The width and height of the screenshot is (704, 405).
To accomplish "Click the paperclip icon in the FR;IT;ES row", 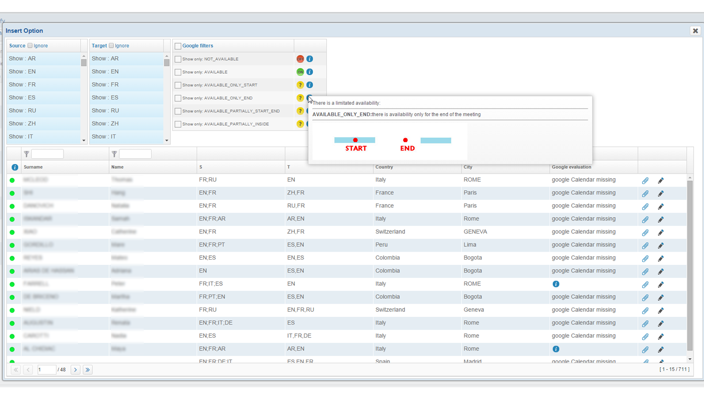I will 645,285.
